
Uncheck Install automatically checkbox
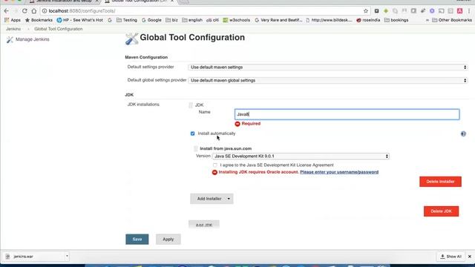[x=193, y=133]
